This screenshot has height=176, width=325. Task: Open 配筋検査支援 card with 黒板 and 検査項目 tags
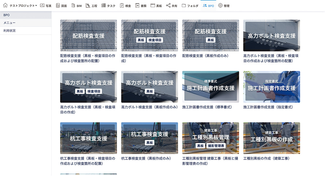pyautogui.click(x=149, y=36)
